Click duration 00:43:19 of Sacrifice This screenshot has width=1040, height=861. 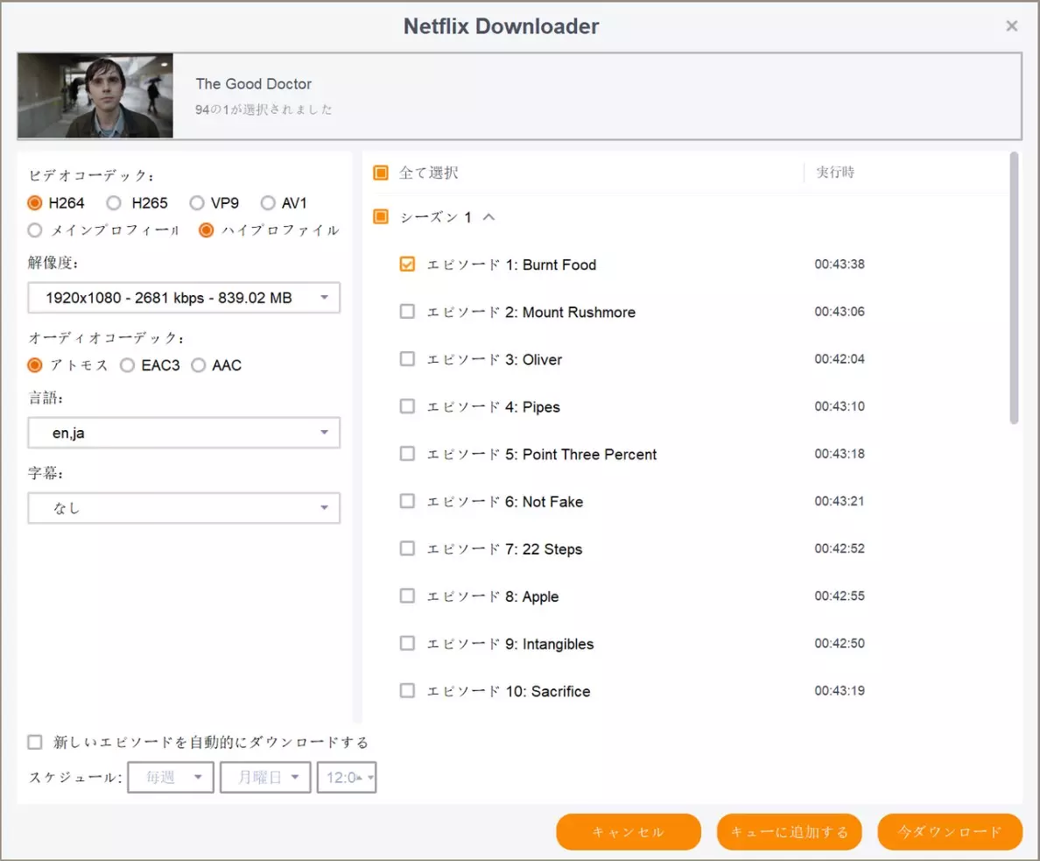click(840, 691)
